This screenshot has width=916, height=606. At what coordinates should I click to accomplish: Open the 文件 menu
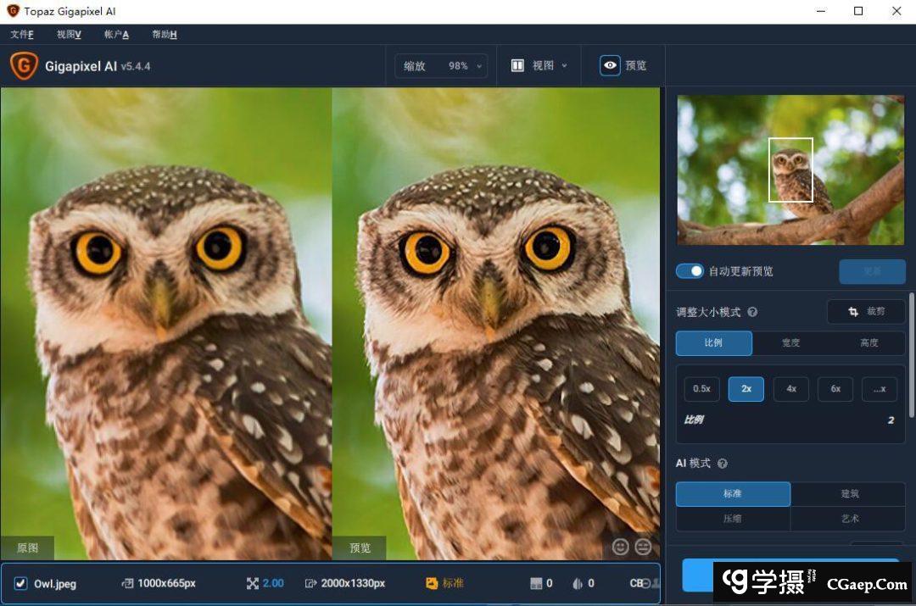(x=22, y=35)
